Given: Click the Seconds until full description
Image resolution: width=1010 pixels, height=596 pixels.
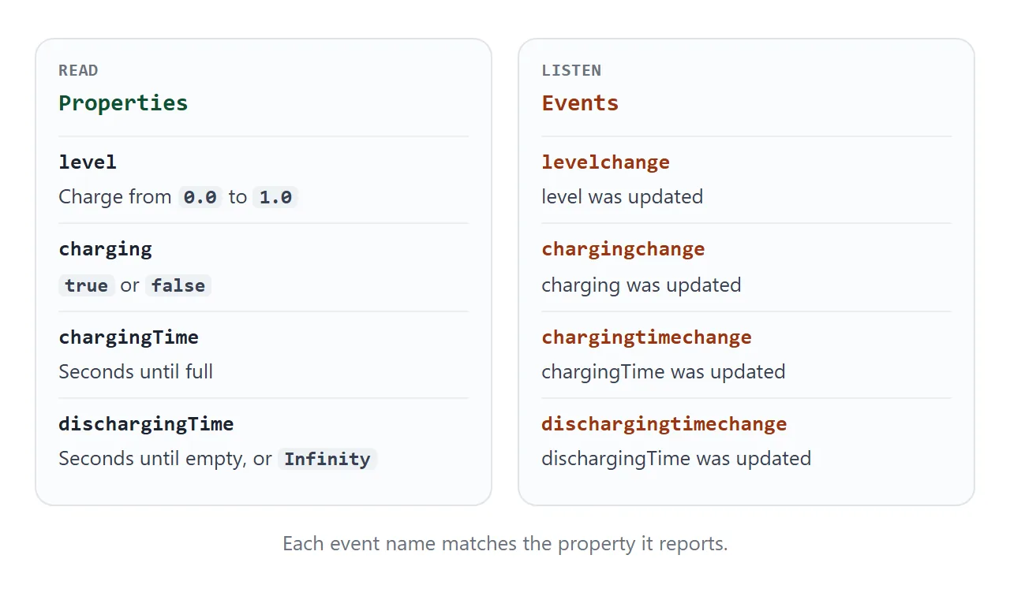Looking at the screenshot, I should pos(136,371).
